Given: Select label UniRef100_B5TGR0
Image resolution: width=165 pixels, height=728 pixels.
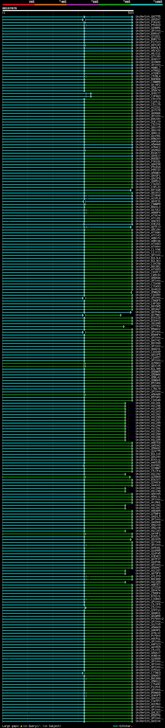Looking at the screenshot, I should click(148, 397).
